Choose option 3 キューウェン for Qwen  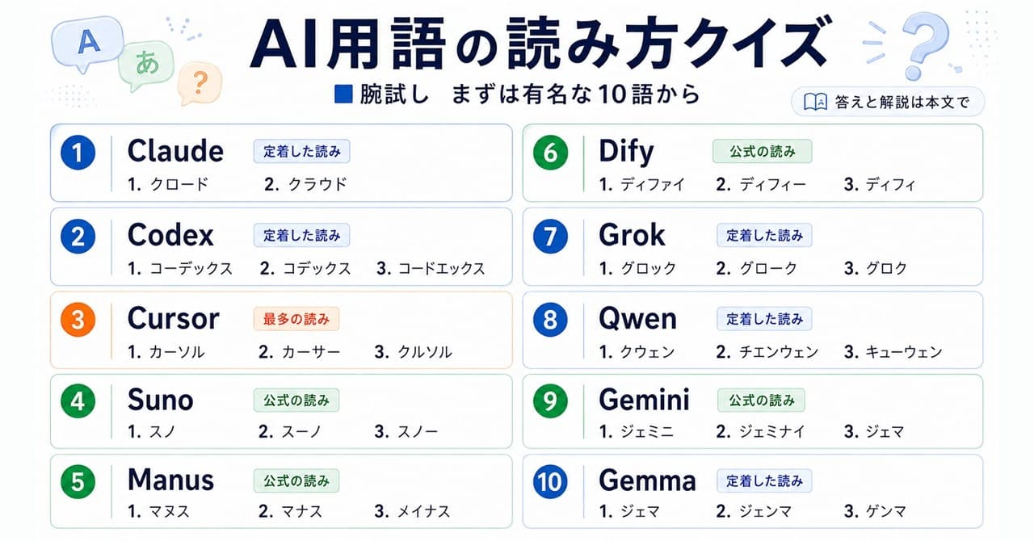(x=893, y=351)
